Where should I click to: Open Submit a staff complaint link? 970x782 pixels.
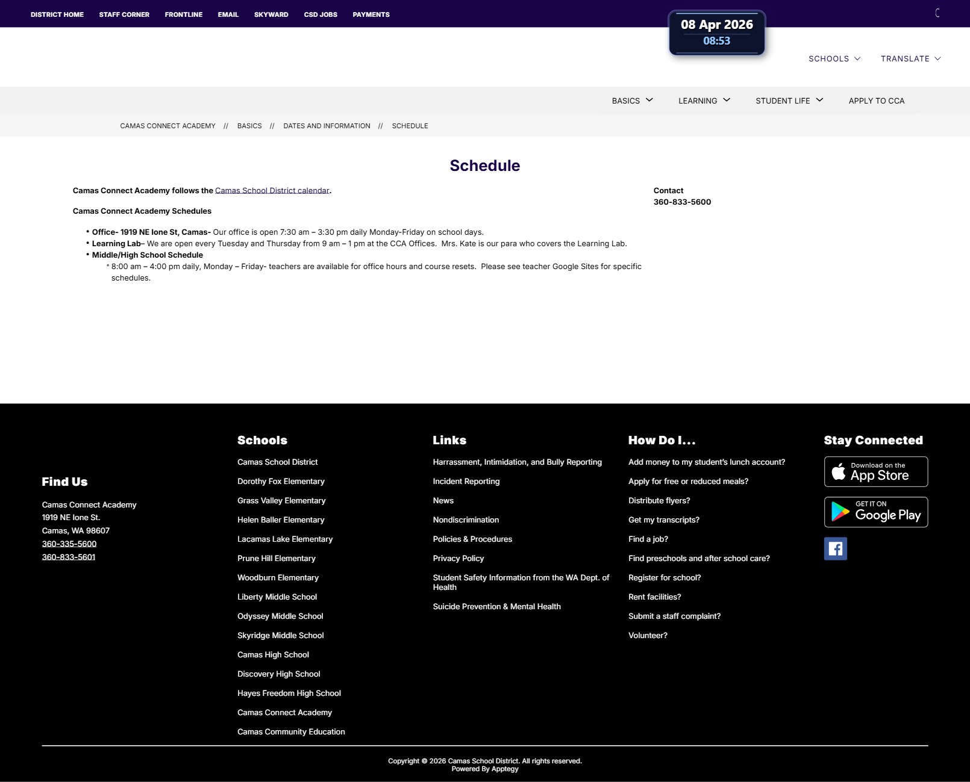(674, 616)
